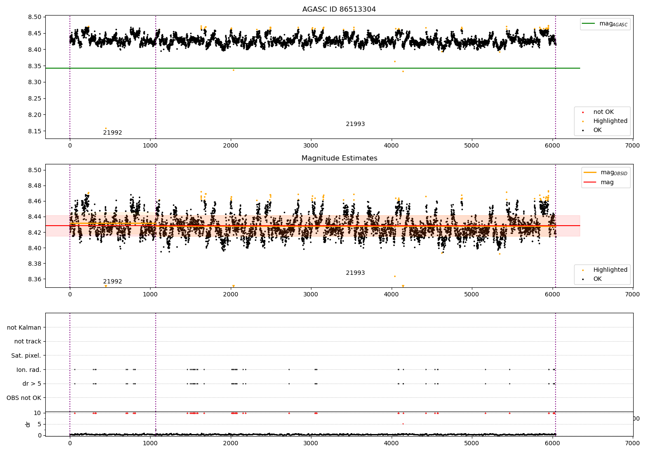Click 'Highlighted' legend entry in middle plot

[605, 270]
